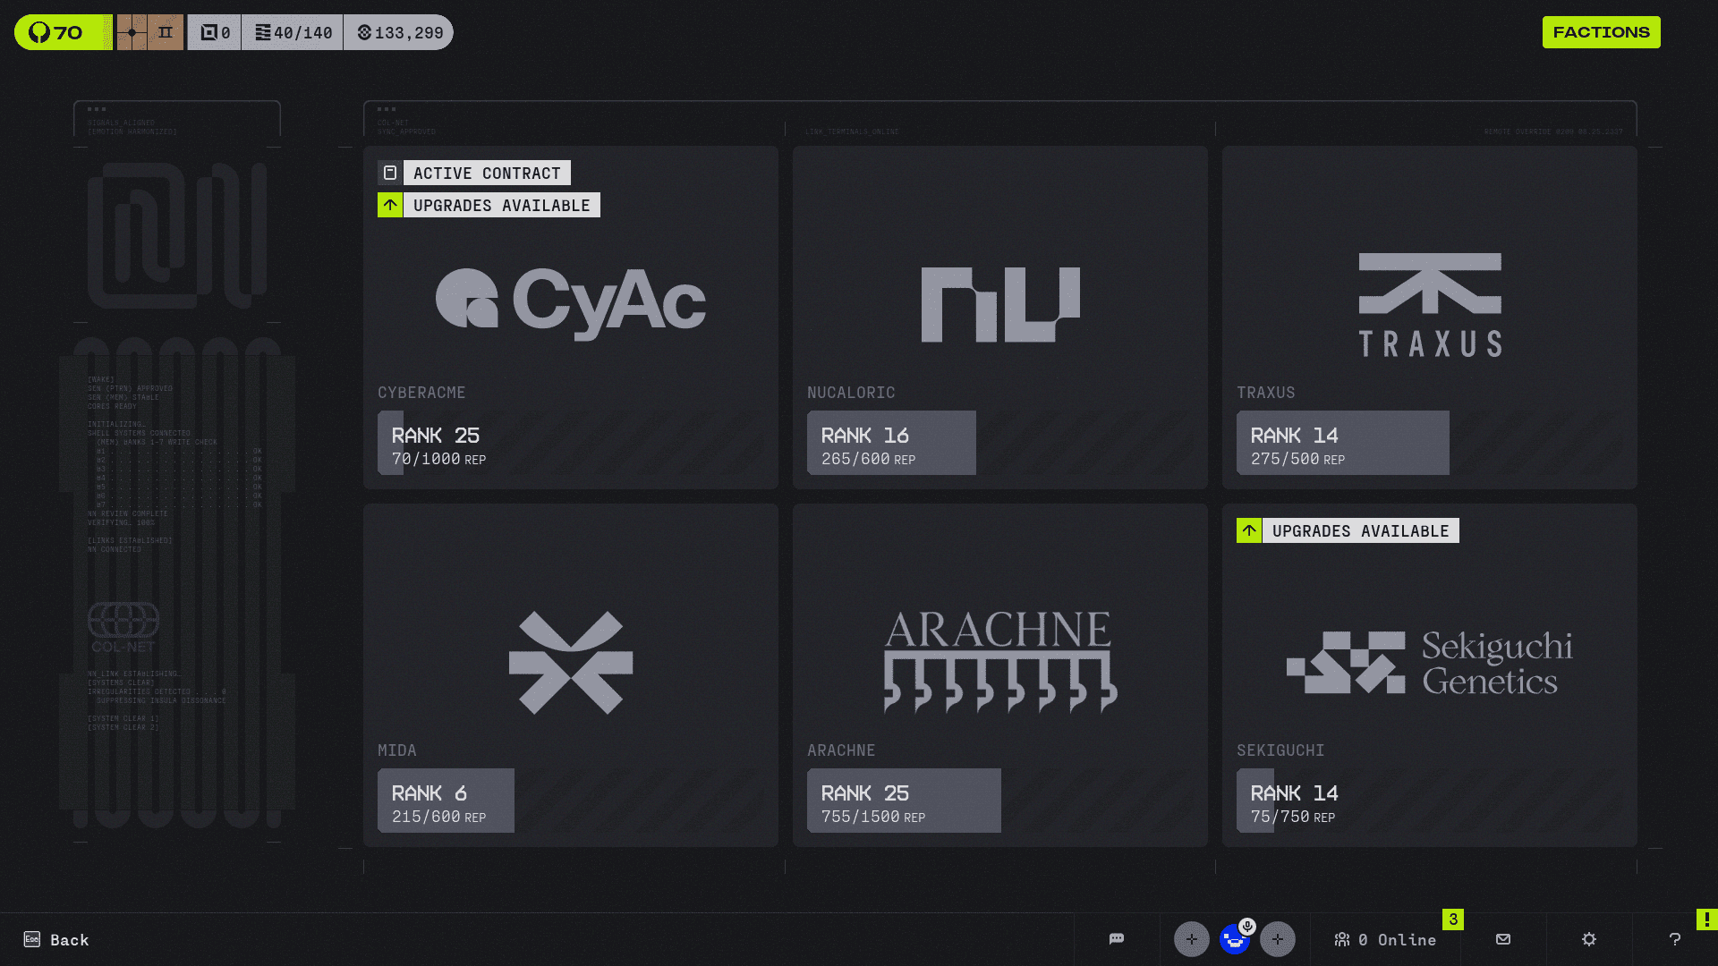1718x966 pixels.
Task: Click the right empty squad slot
Action: pyautogui.click(x=1277, y=939)
